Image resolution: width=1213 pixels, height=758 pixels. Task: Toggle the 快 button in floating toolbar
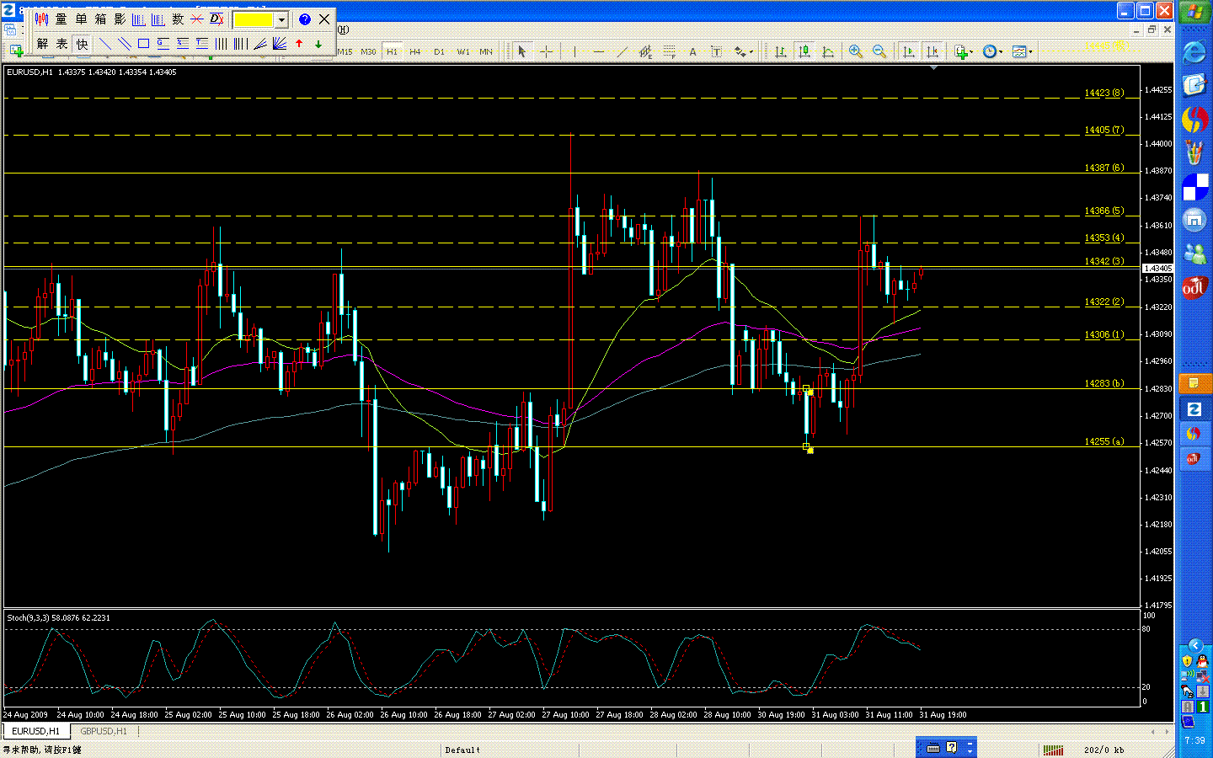click(x=82, y=44)
